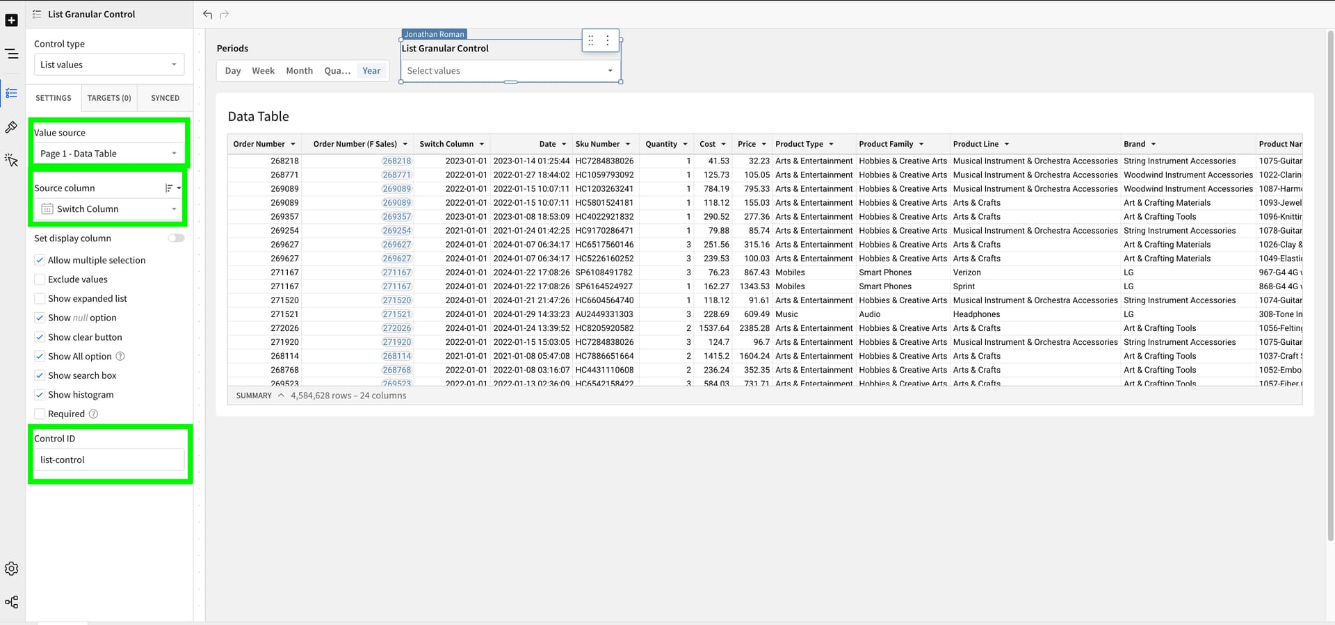Open Order Number column menu arrow
This screenshot has width=1335, height=625.
pos(293,144)
